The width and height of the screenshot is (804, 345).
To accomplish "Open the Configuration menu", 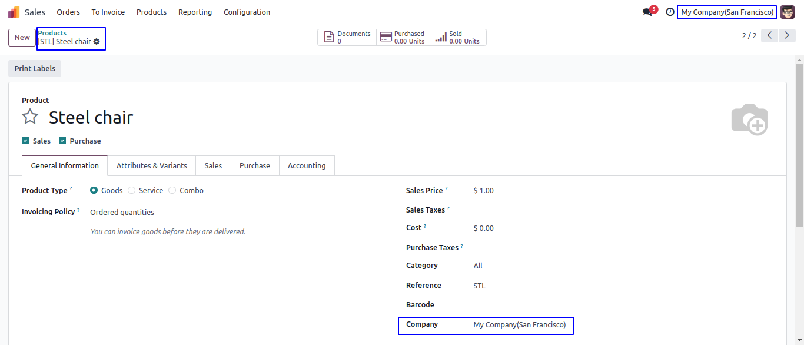I will point(247,12).
